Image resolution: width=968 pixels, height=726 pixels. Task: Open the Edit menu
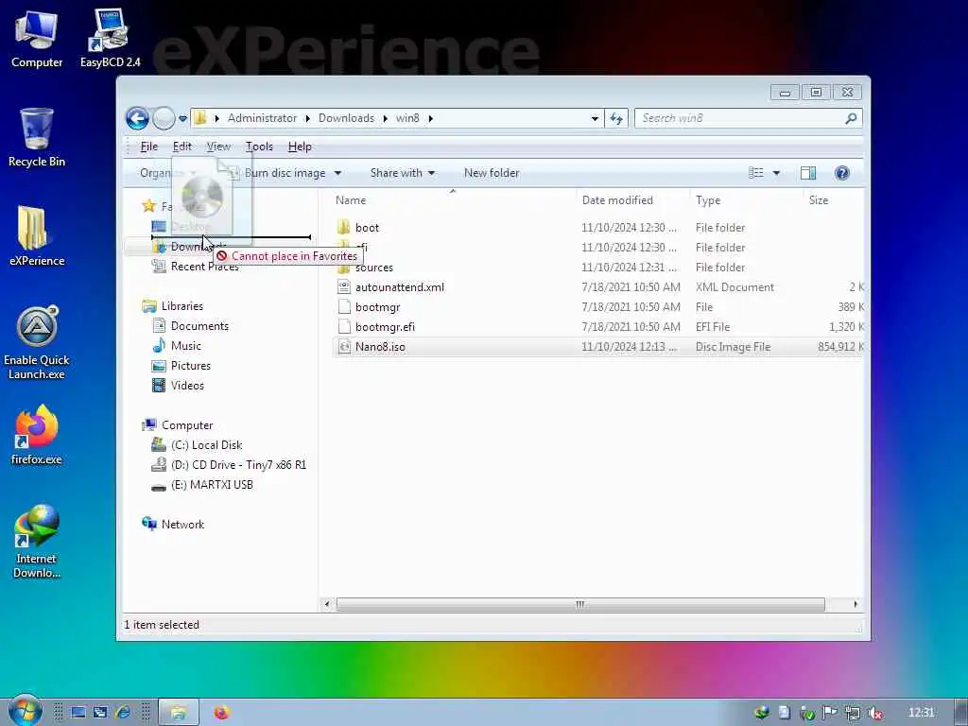[x=181, y=147]
